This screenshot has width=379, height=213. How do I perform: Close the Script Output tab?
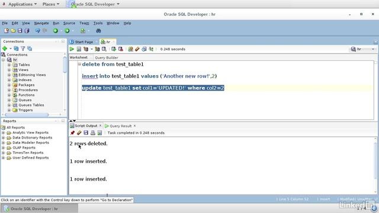(x=100, y=125)
